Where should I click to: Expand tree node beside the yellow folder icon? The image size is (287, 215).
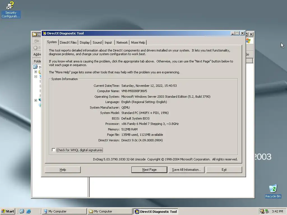(36, 72)
